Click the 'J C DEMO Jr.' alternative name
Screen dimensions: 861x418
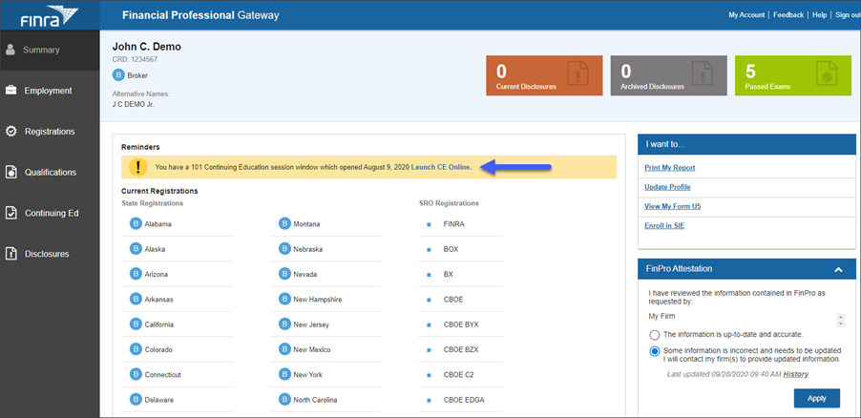pos(133,104)
